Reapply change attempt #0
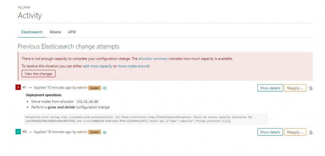Screen dimensions: 325x156 (295, 132)
